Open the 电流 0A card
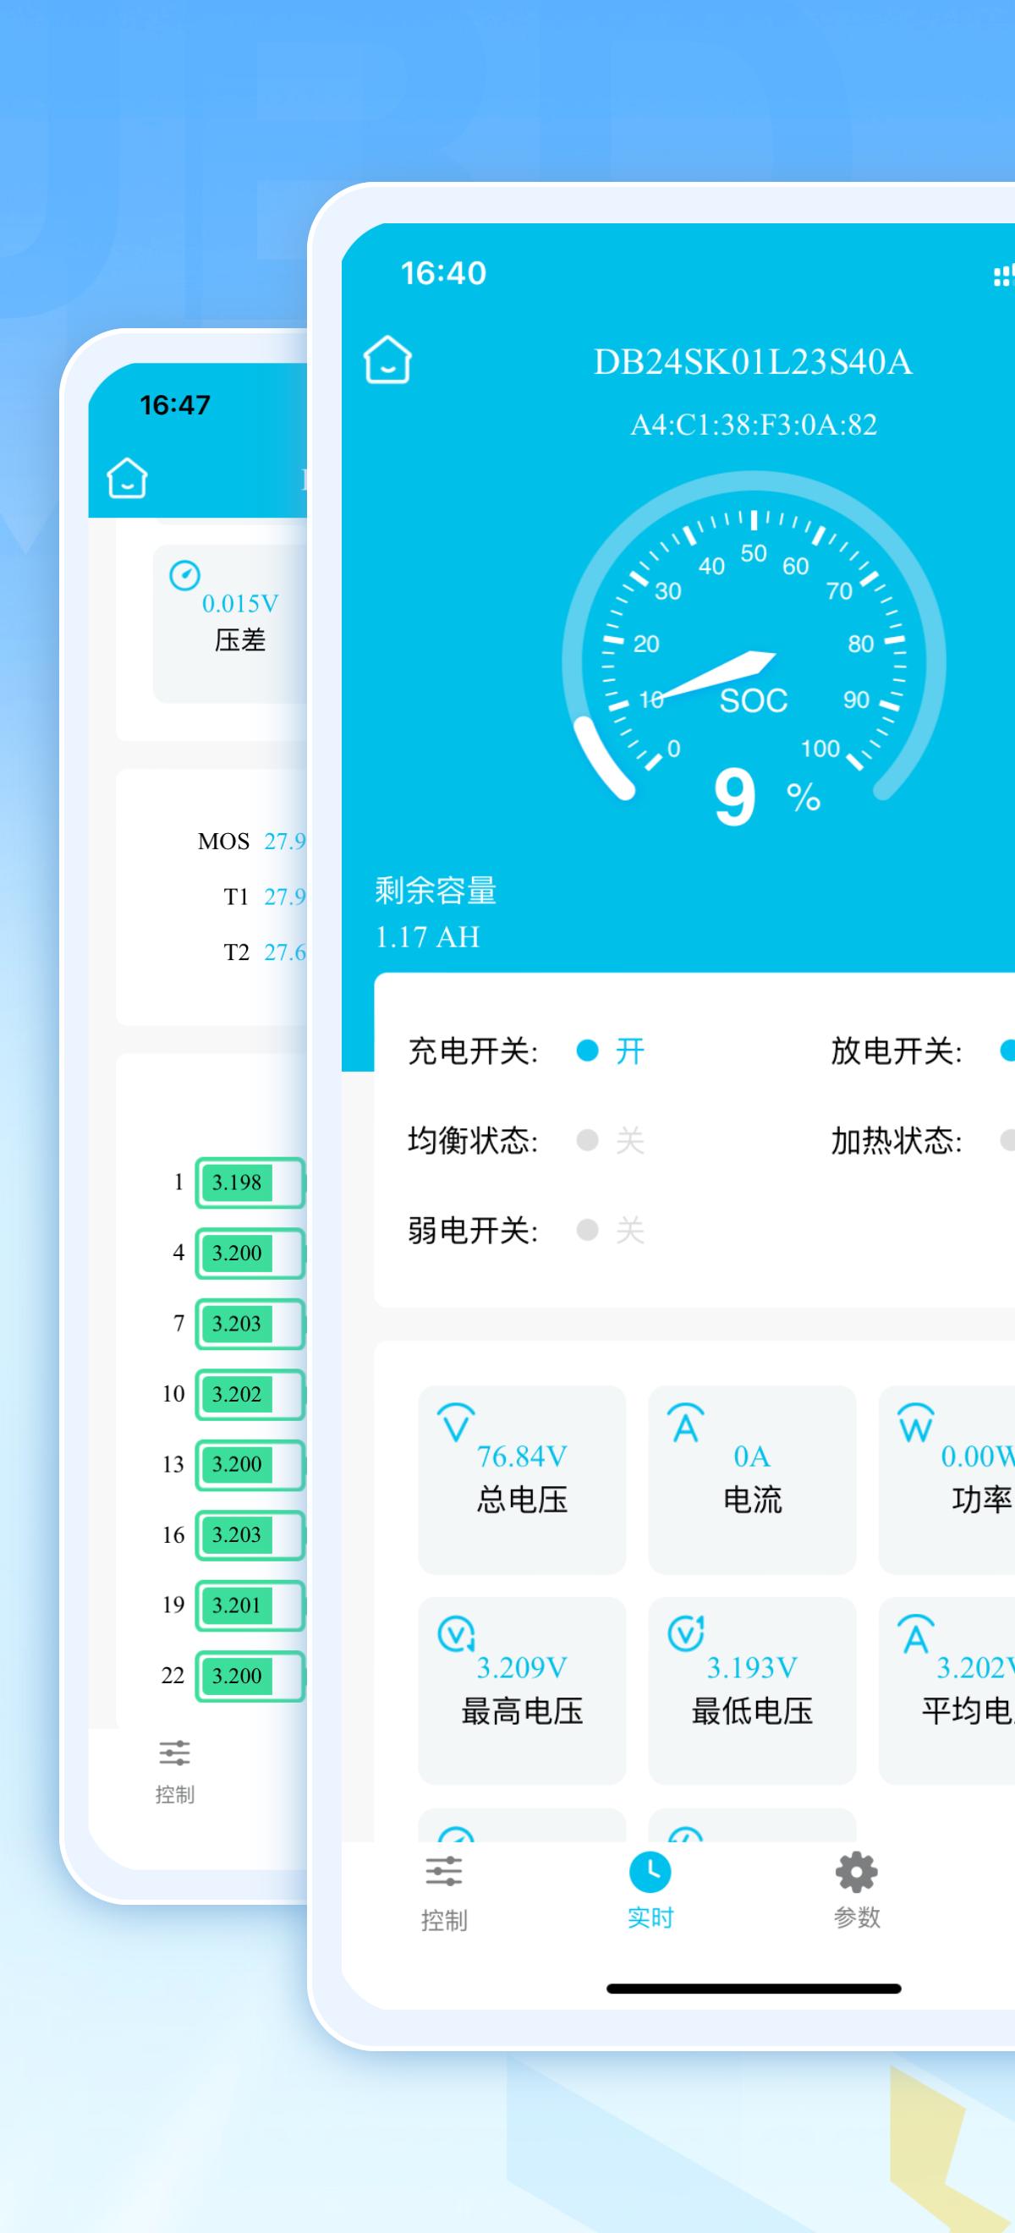The width and height of the screenshot is (1015, 2233). click(x=752, y=1479)
